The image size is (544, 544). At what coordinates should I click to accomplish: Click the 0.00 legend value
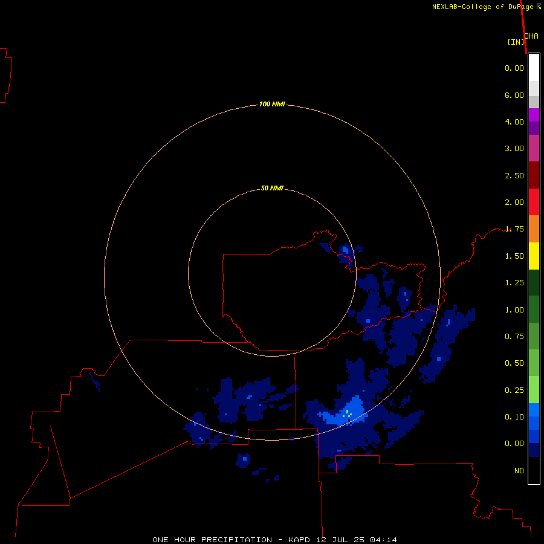pos(514,444)
